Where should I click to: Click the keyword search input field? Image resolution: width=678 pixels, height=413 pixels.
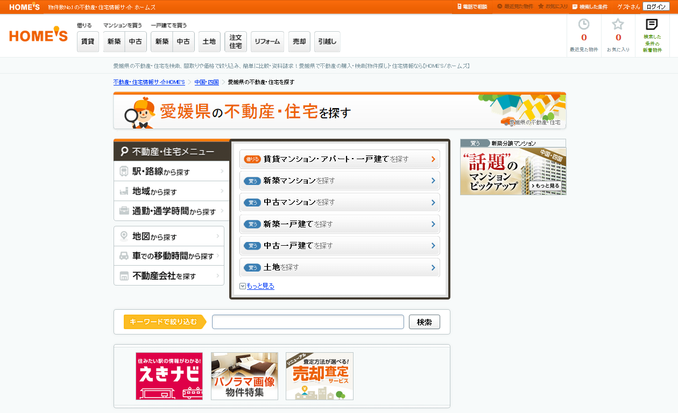308,322
